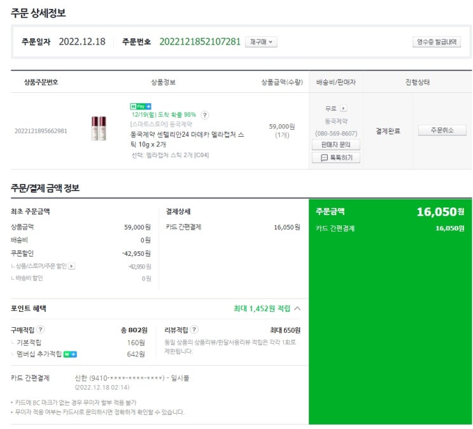Screen dimensions: 473x429
Task: Click the [스마트스토어] 동국제약 store link
Action: click(x=160, y=125)
